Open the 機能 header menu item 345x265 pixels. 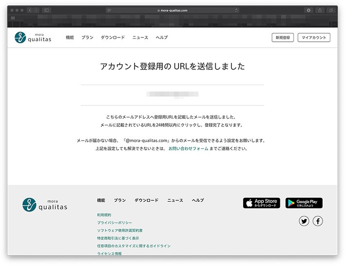(70, 37)
